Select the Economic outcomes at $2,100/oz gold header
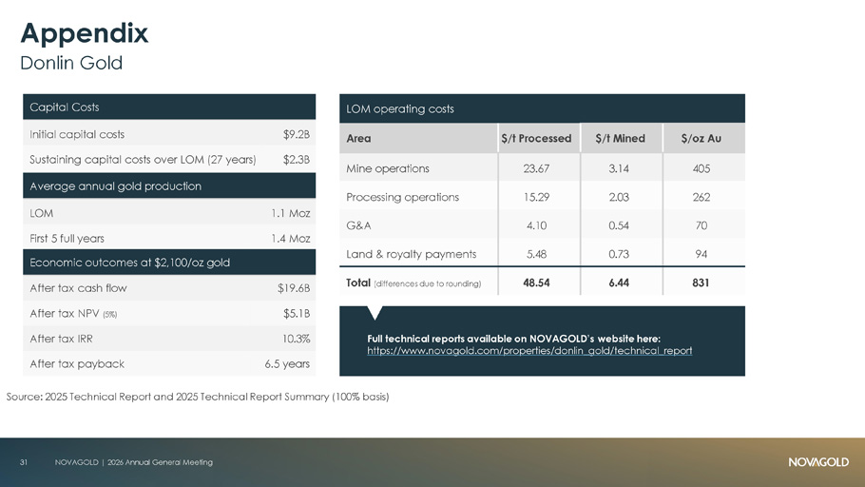The image size is (865, 487). [x=169, y=263]
